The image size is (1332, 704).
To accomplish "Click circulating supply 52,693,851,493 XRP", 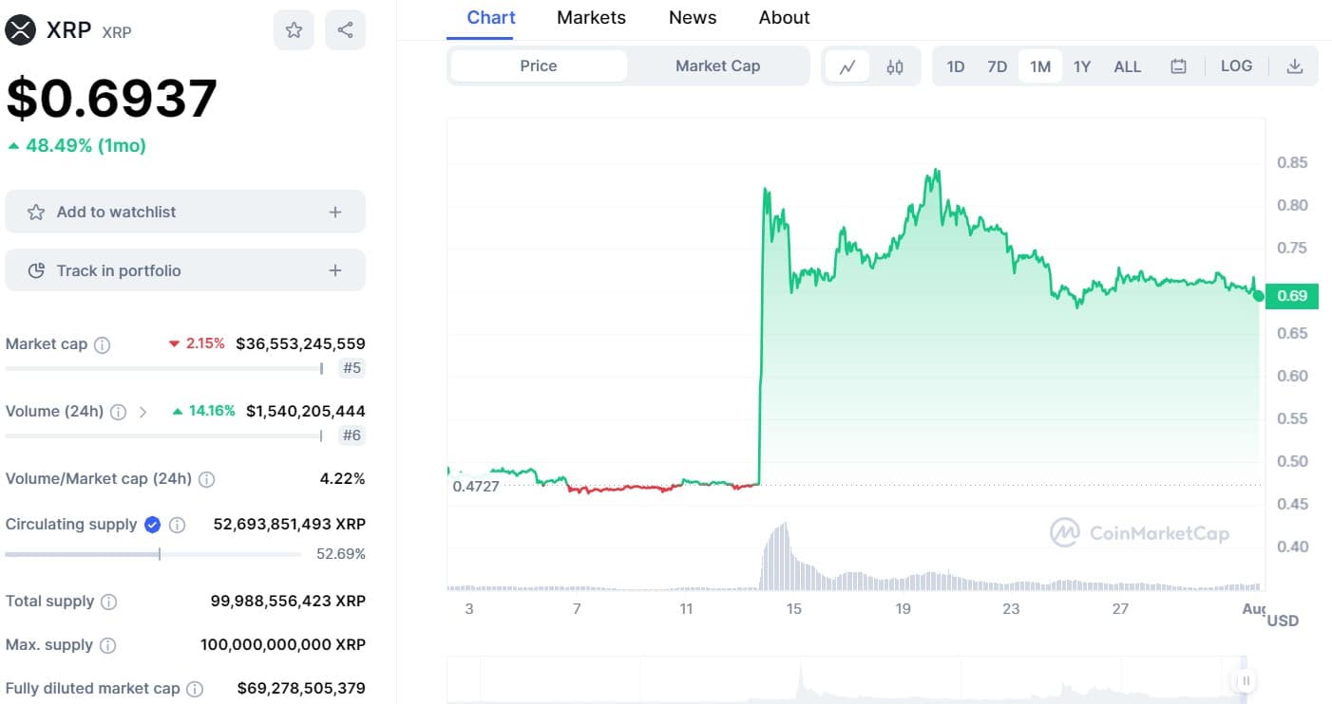I will click(x=290, y=524).
